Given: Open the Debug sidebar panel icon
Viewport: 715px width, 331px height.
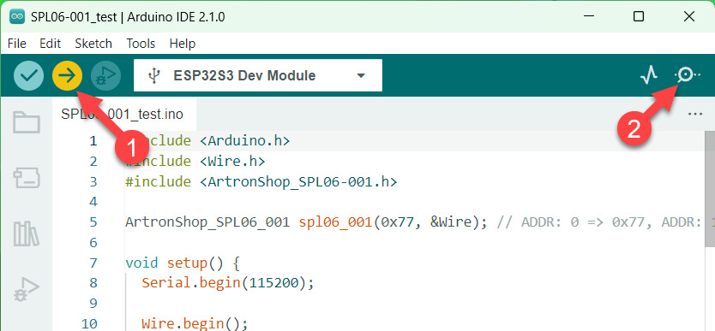Looking at the screenshot, I should pos(27,289).
